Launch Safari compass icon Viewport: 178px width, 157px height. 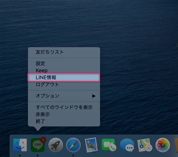73,145
